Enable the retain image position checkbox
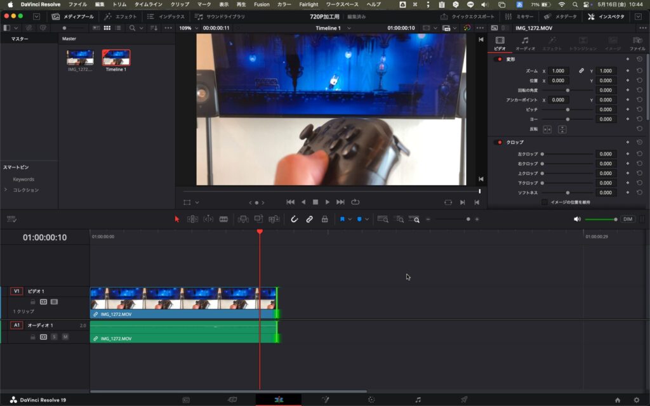The height and width of the screenshot is (406, 650). (x=544, y=202)
